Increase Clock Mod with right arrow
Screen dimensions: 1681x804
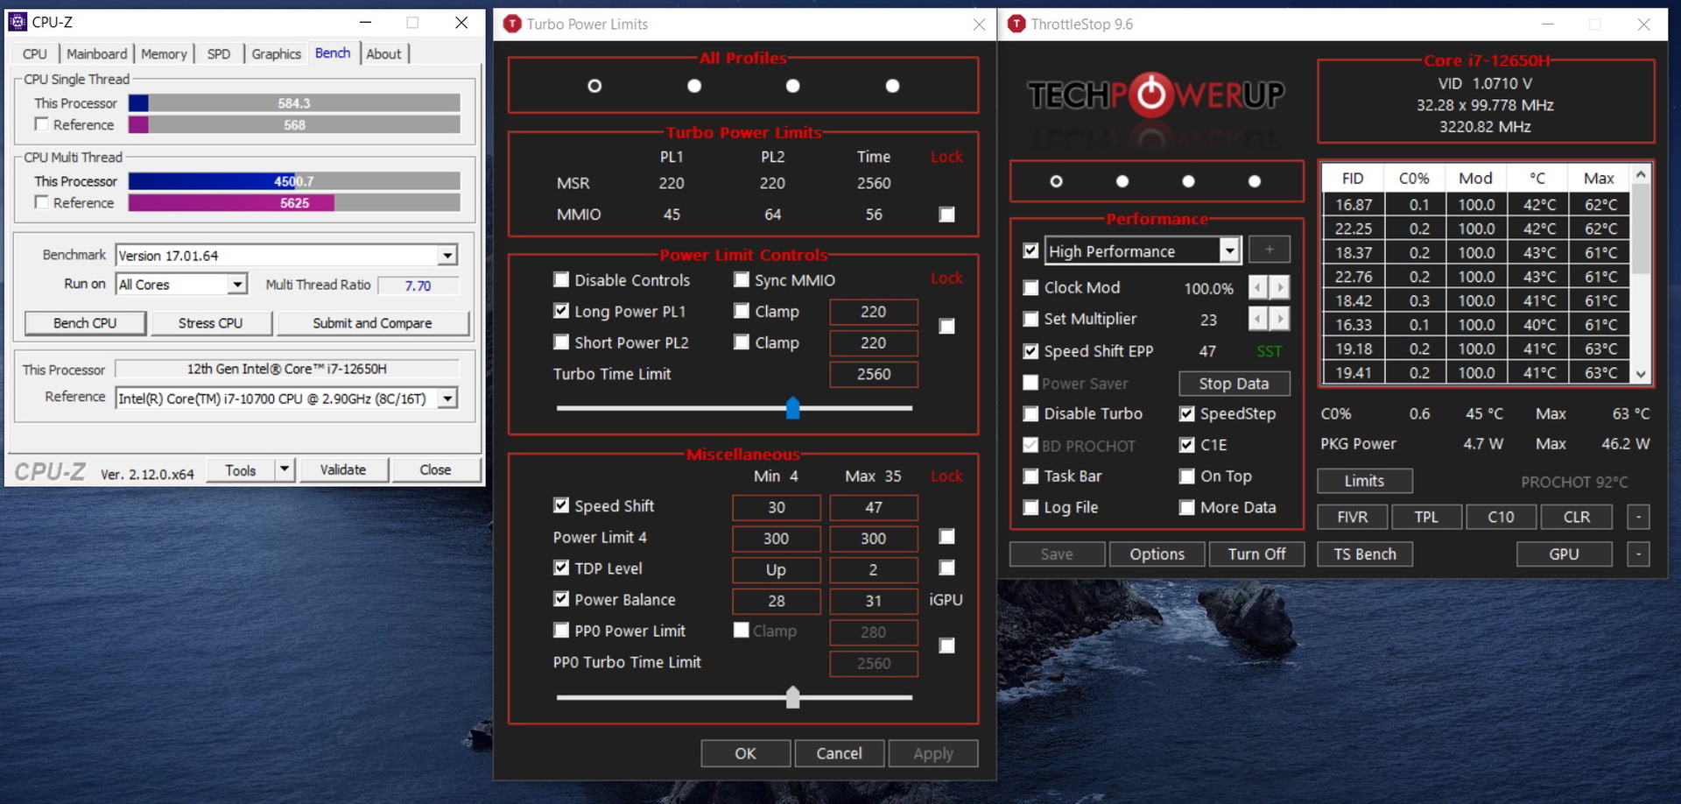[1280, 287]
